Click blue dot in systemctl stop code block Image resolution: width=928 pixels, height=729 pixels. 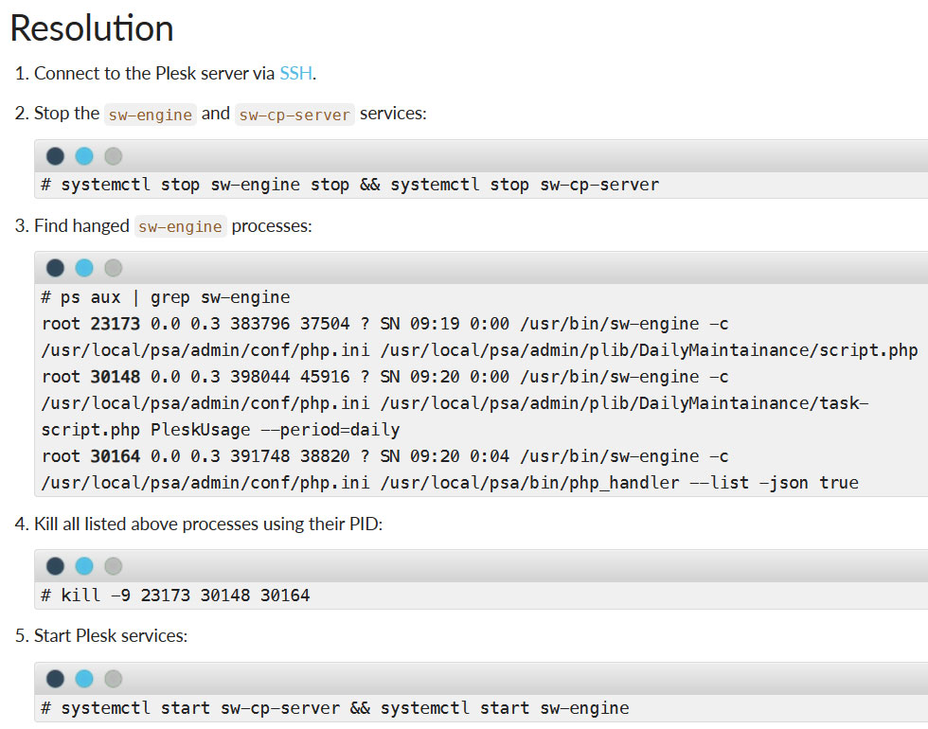[x=84, y=156]
